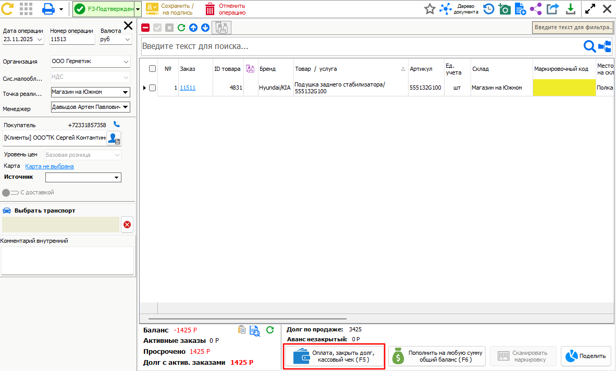The height and width of the screenshot is (371, 616).
Task: Expand the 'Организация' dropdown
Action: 126,61
